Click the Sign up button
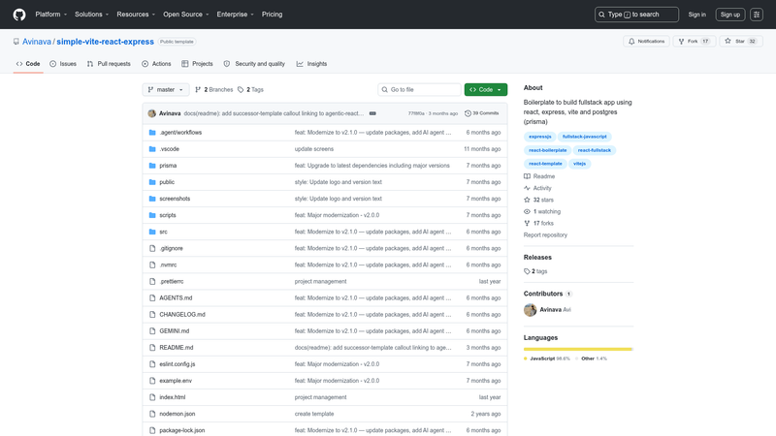Screen dimensions: 776x436 730,15
